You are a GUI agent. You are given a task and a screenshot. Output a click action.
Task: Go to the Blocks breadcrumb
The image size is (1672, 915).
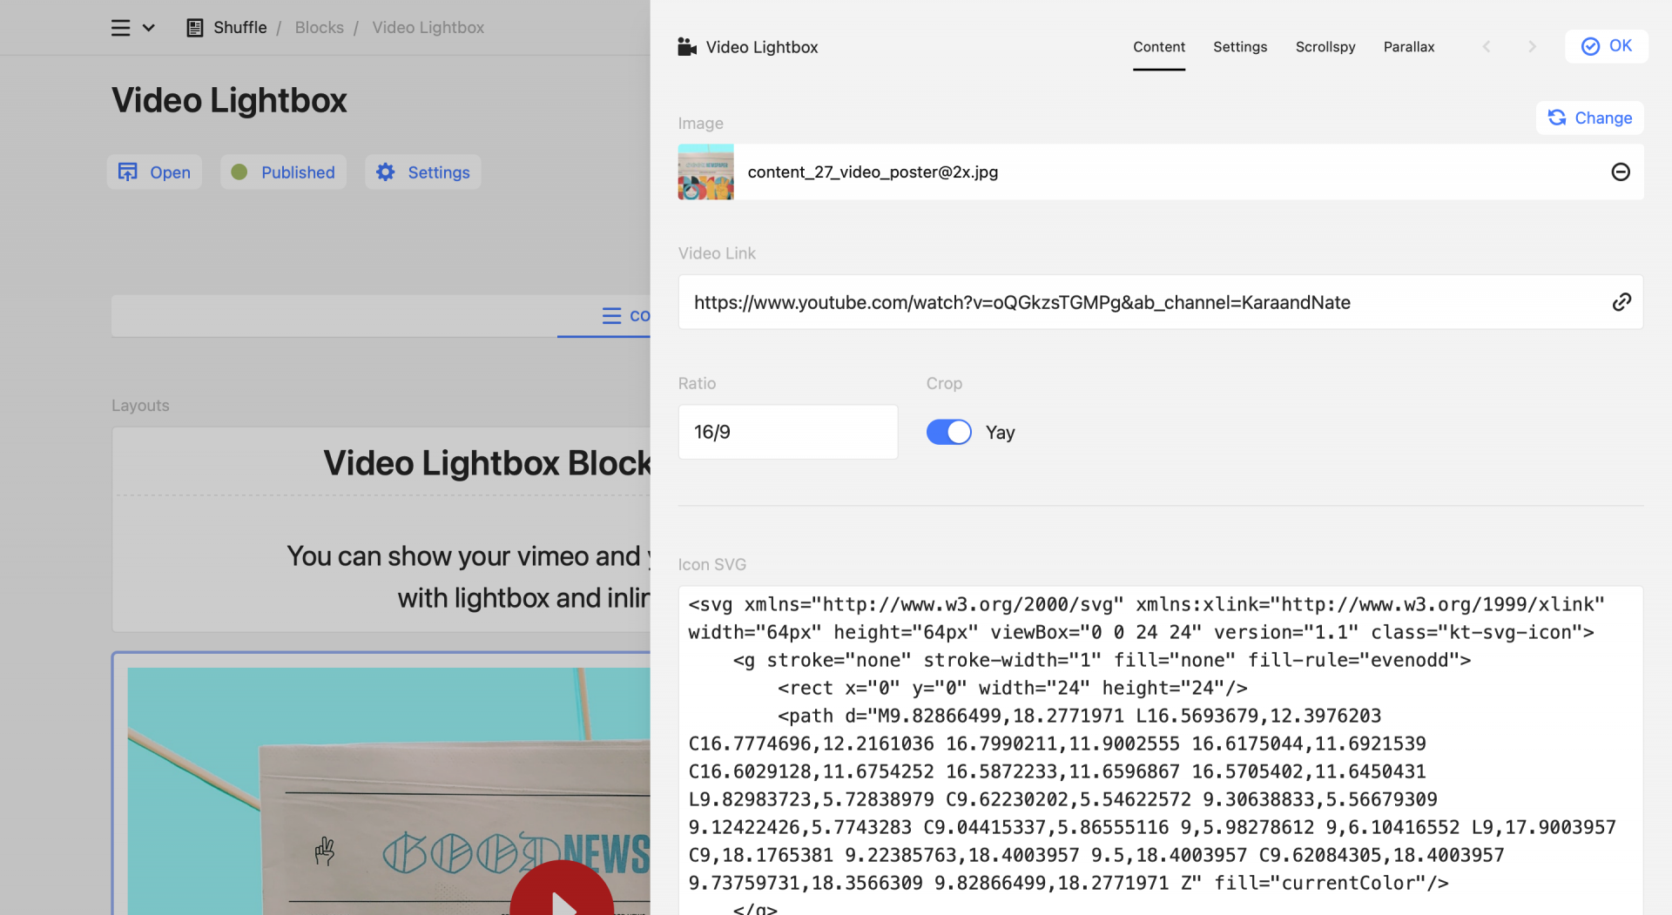click(319, 28)
